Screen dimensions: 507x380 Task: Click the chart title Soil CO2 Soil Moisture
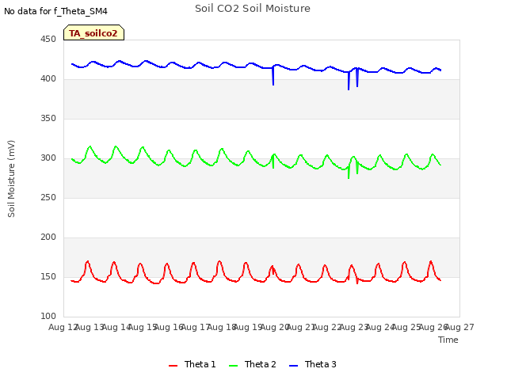pyautogui.click(x=253, y=9)
